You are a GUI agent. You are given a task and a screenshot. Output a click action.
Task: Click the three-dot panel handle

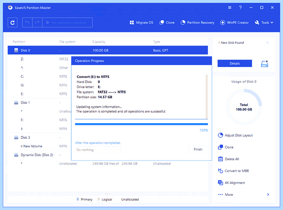click(108, 194)
